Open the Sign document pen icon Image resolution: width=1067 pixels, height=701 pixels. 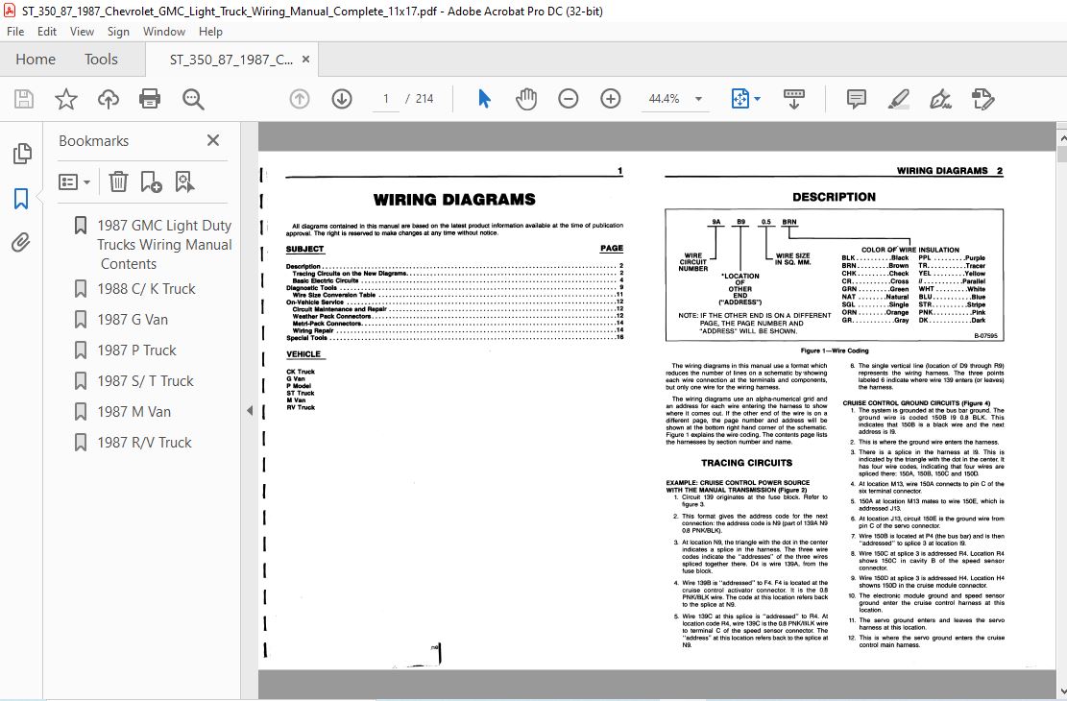point(940,99)
